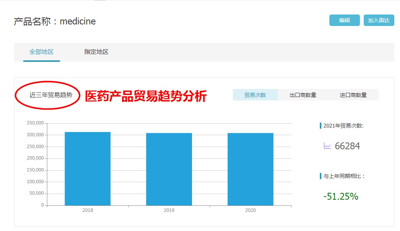Screen dimensions: 400x231
Task: Click the 产品名称：medicine title
Action: 55,21
